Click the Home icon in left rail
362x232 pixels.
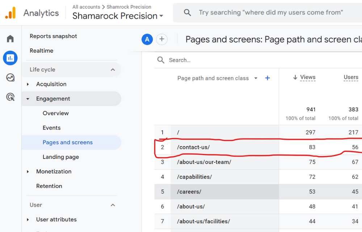(x=10, y=39)
